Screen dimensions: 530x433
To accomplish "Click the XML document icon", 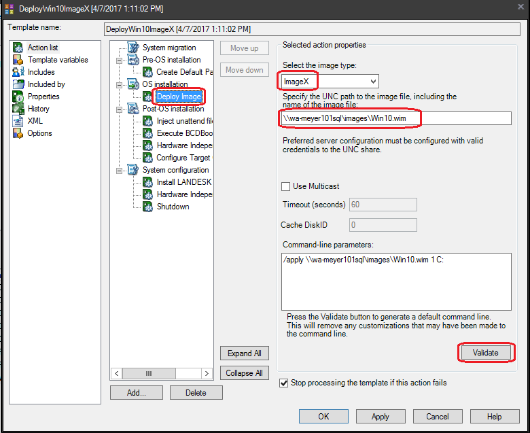I will coord(18,121).
